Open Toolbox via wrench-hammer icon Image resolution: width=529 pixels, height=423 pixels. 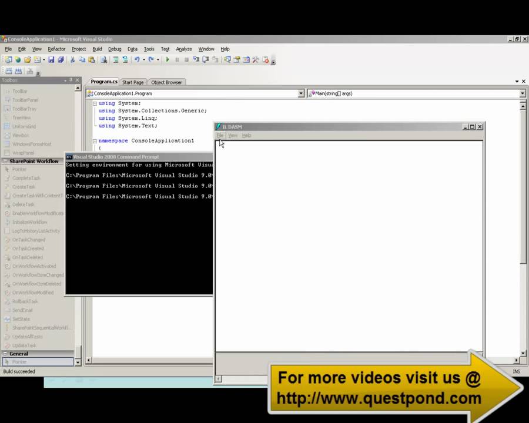[256, 60]
